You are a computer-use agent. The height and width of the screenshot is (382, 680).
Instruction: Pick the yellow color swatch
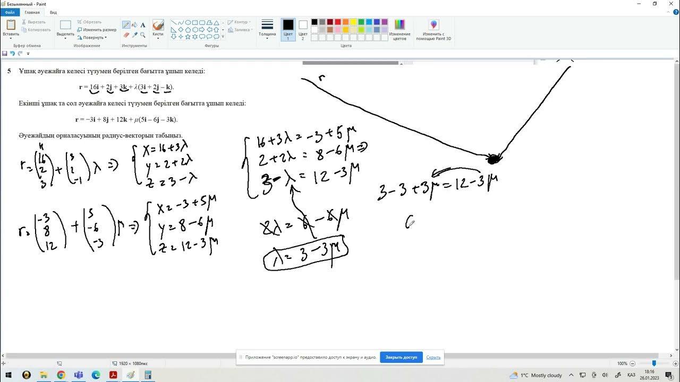353,22
